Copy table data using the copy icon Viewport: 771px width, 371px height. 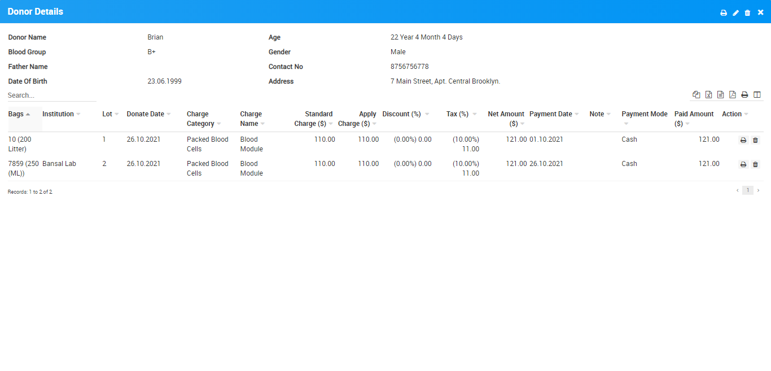point(696,95)
